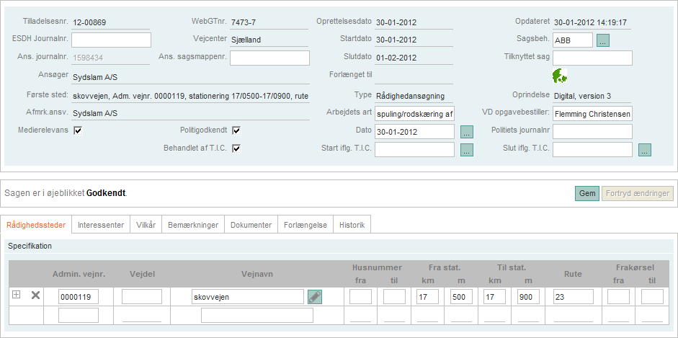The image size is (678, 338).
Task: Uncheck the Politigodkendt checkbox
Action: [236, 130]
